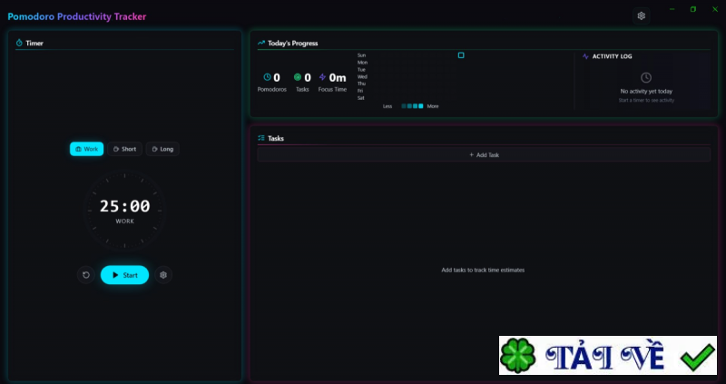Click the brightest heatmap legend swatch
The image size is (726, 384).
point(421,106)
